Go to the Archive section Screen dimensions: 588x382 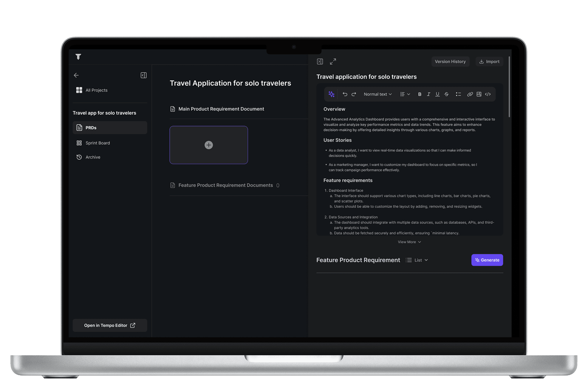93,157
